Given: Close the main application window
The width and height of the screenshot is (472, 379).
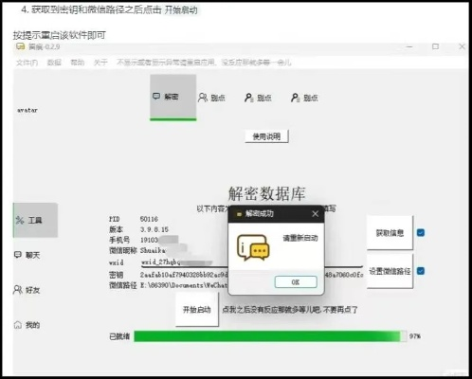Looking at the screenshot, I should (462, 46).
